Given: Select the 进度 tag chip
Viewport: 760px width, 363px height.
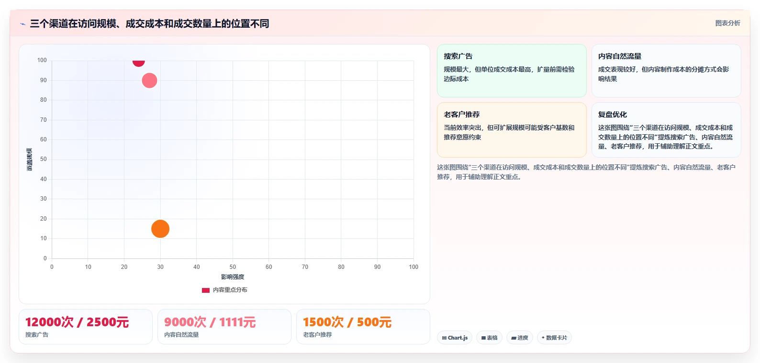Looking at the screenshot, I should [520, 338].
